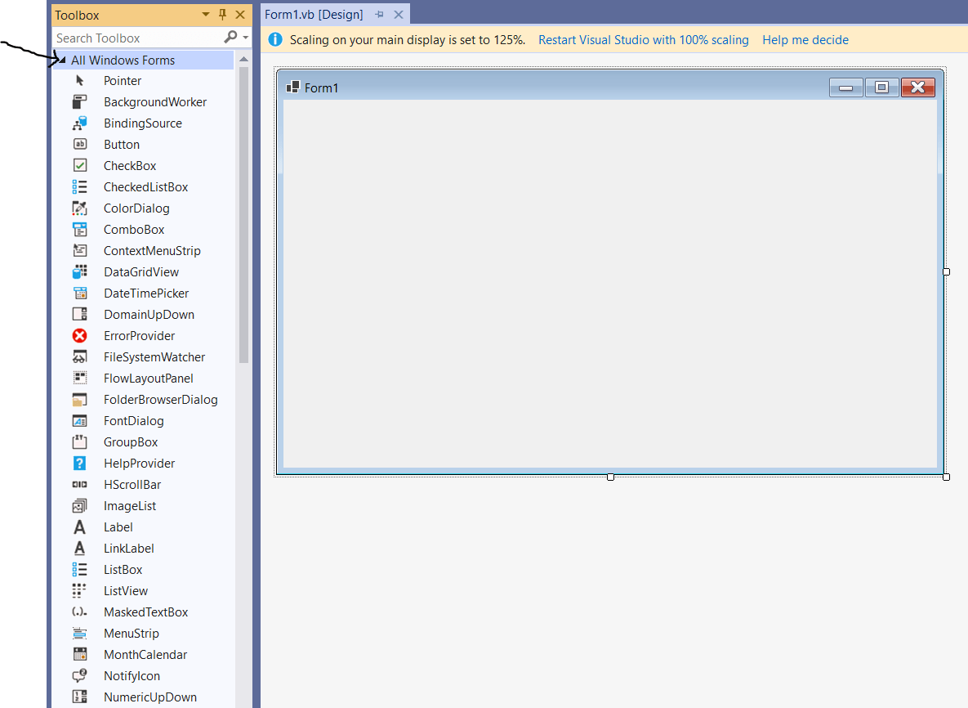The height and width of the screenshot is (708, 968).
Task: Click inside the Search Toolbox field
Action: 138,38
